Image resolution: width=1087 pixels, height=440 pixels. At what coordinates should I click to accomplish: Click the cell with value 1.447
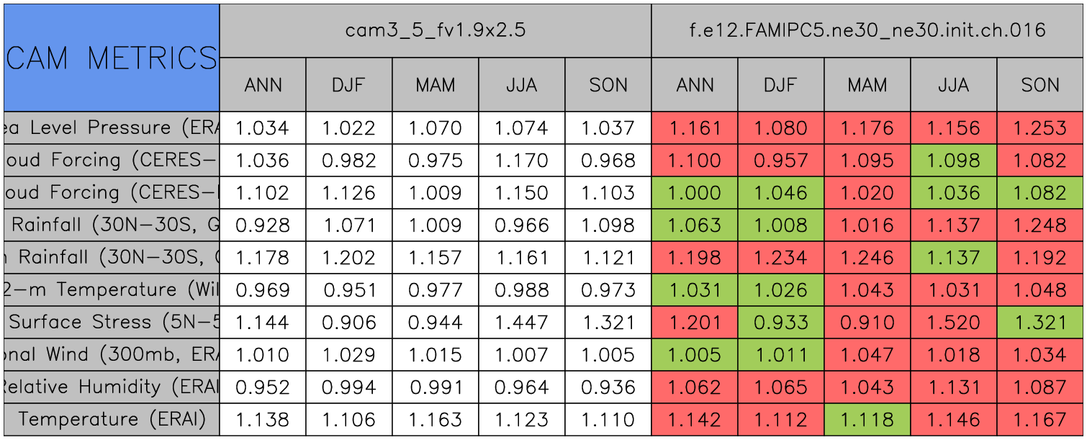pyautogui.click(x=522, y=323)
